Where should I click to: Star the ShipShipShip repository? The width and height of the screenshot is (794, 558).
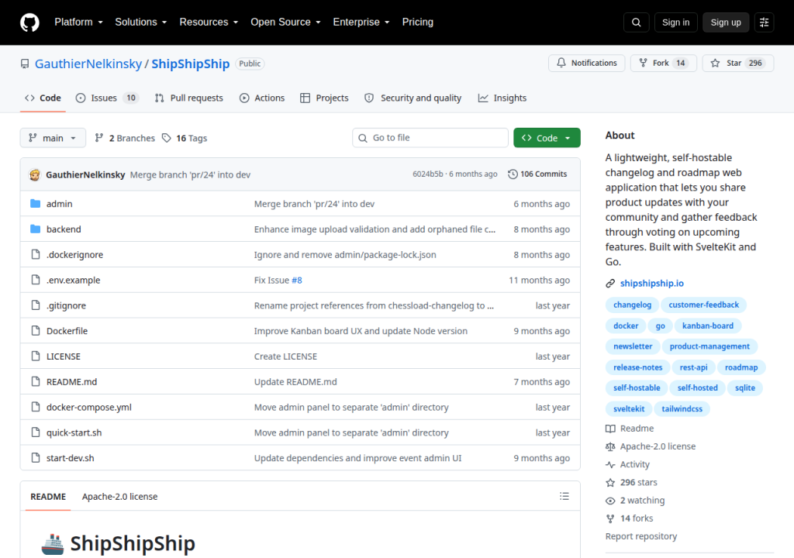(738, 63)
